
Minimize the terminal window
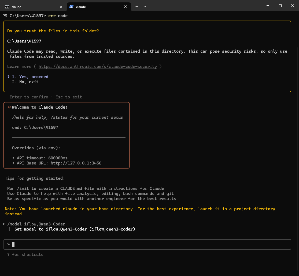click(x=268, y=6)
